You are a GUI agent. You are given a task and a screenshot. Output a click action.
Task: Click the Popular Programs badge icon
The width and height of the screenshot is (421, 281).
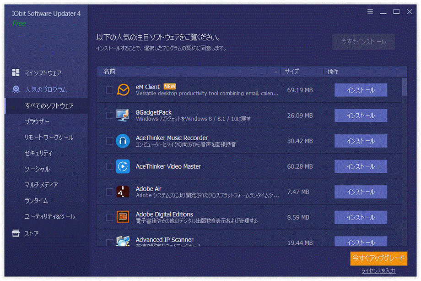pos(16,89)
